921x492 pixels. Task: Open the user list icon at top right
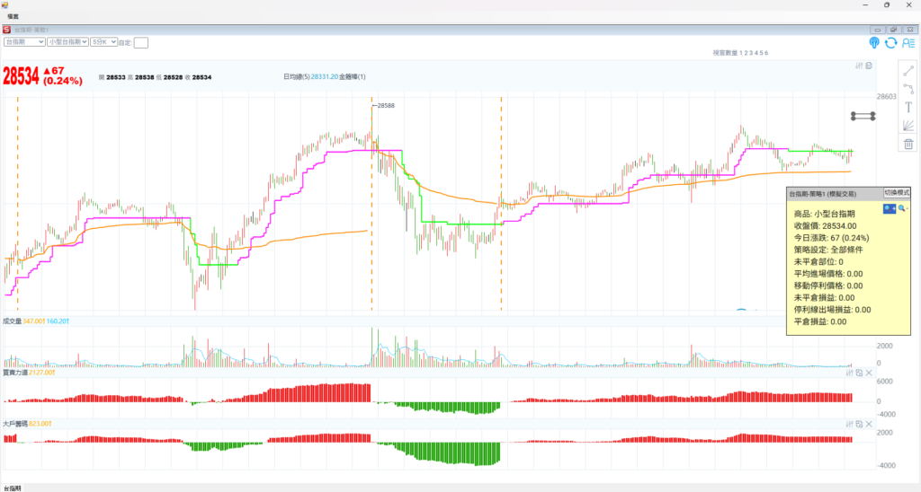click(x=908, y=42)
